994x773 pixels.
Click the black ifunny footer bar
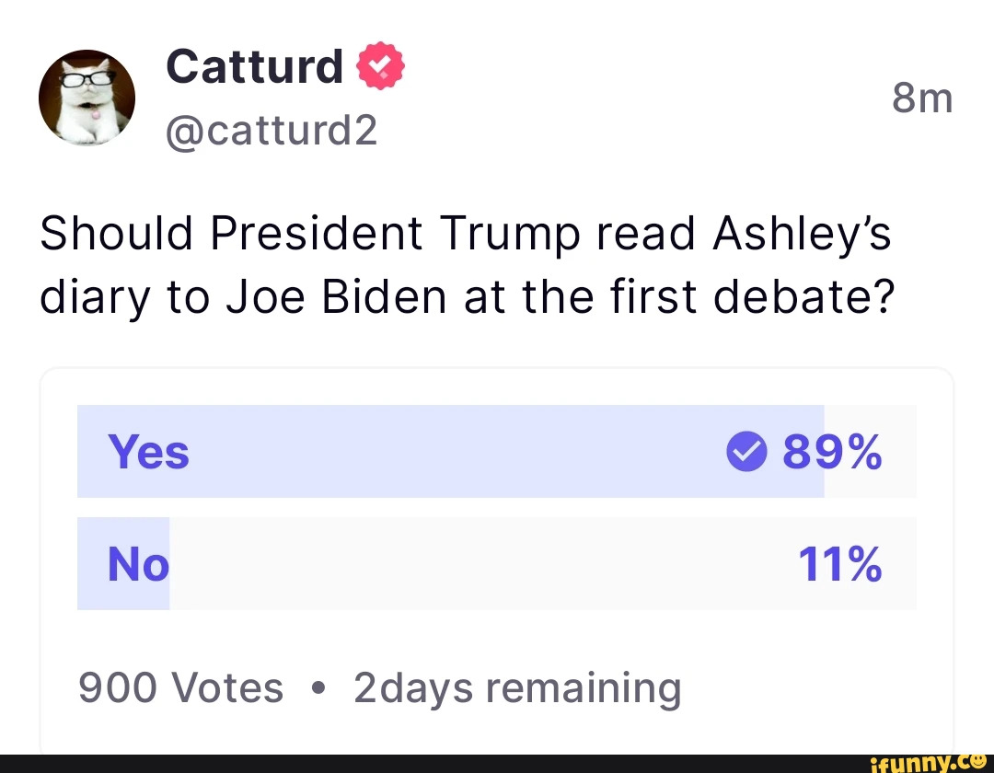click(x=497, y=764)
